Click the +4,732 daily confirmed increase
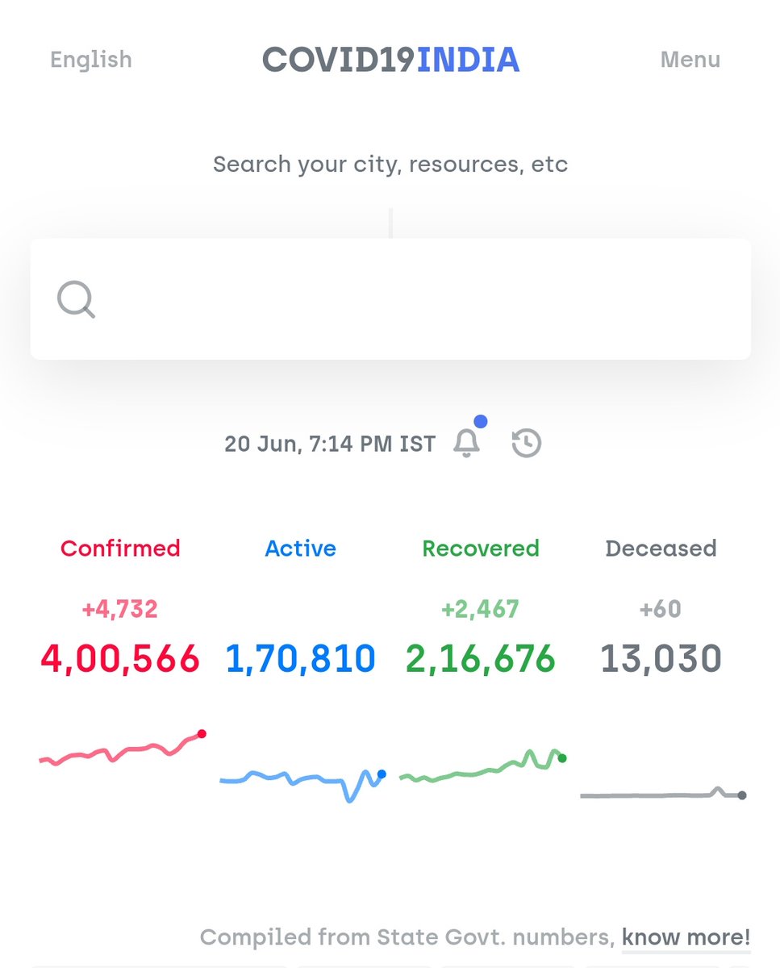The height and width of the screenshot is (968, 780). pos(119,608)
